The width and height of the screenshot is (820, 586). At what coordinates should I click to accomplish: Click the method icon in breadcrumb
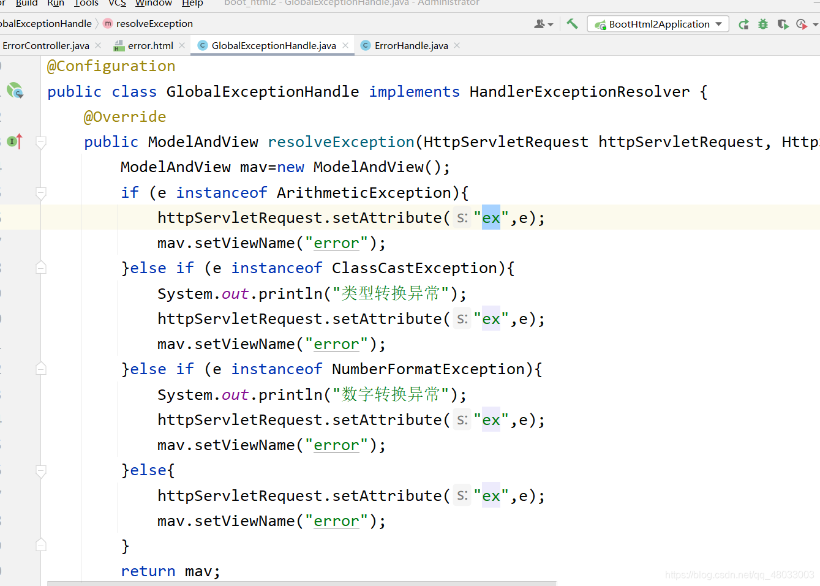coord(108,23)
